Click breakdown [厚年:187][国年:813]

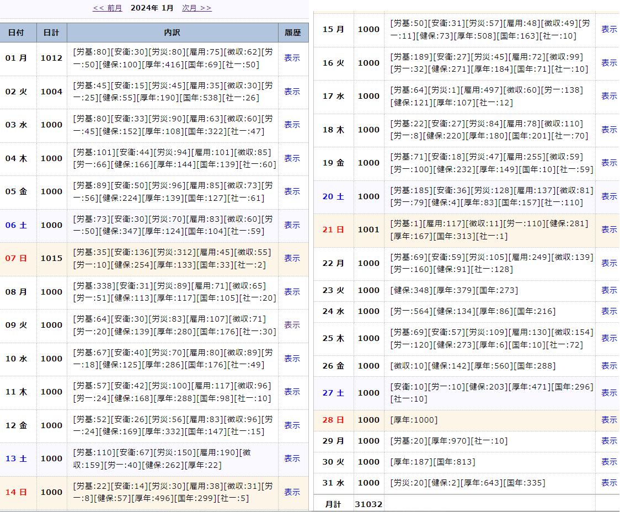tap(433, 462)
